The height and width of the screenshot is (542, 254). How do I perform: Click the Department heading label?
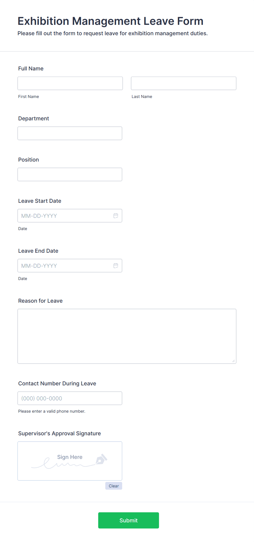[x=34, y=118]
